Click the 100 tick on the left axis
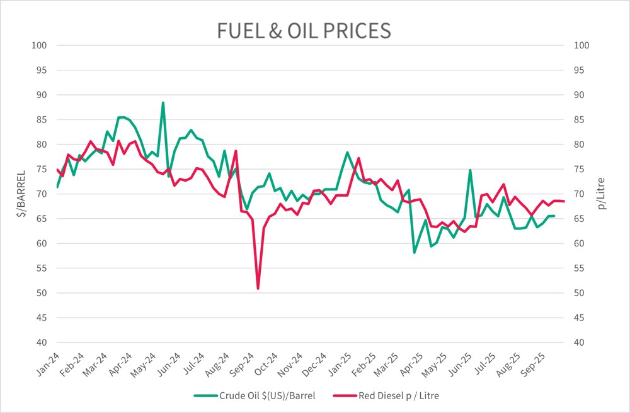 (x=40, y=45)
